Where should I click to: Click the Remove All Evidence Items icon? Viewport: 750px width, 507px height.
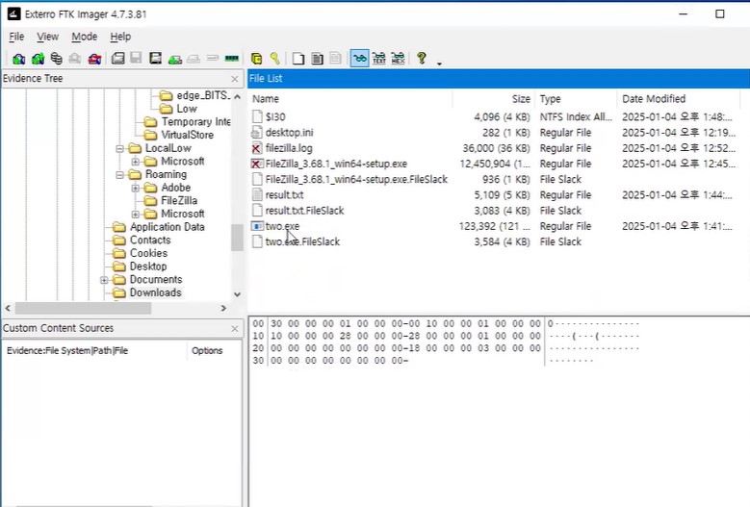[94, 59]
